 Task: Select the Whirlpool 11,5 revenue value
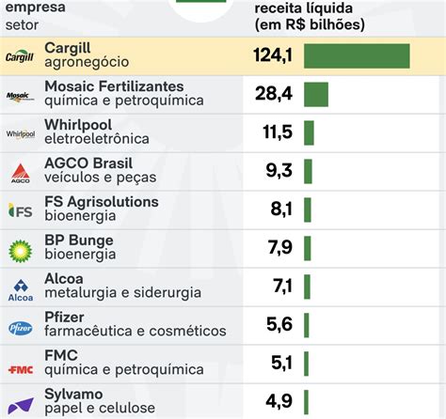tap(278, 132)
